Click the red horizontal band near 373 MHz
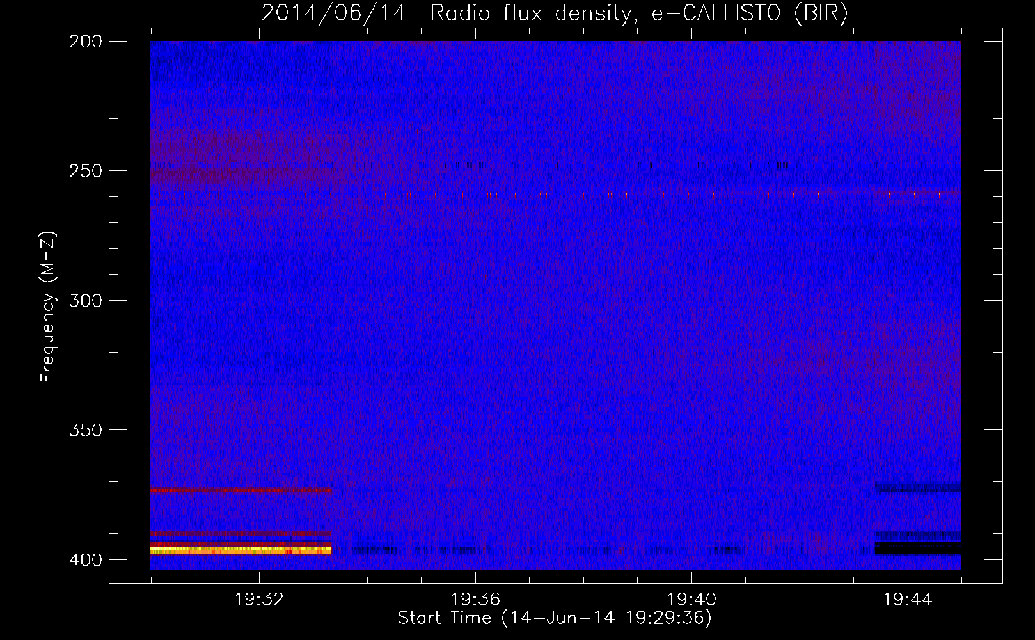 coord(241,490)
